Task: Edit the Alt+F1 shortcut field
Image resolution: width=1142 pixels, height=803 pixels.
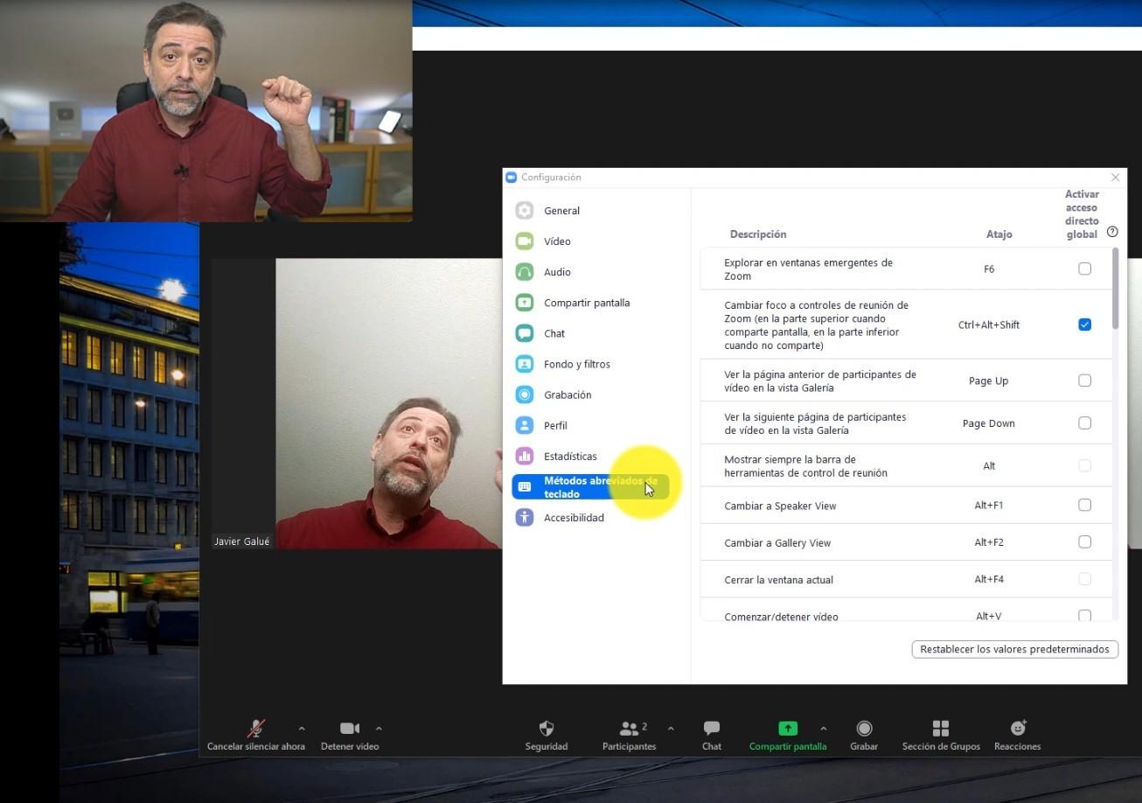Action: click(x=989, y=506)
